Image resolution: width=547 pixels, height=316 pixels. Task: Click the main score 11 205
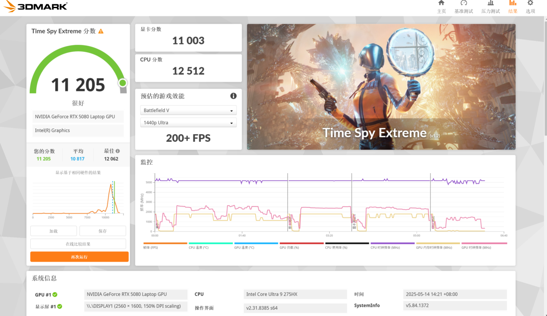pyautogui.click(x=78, y=85)
